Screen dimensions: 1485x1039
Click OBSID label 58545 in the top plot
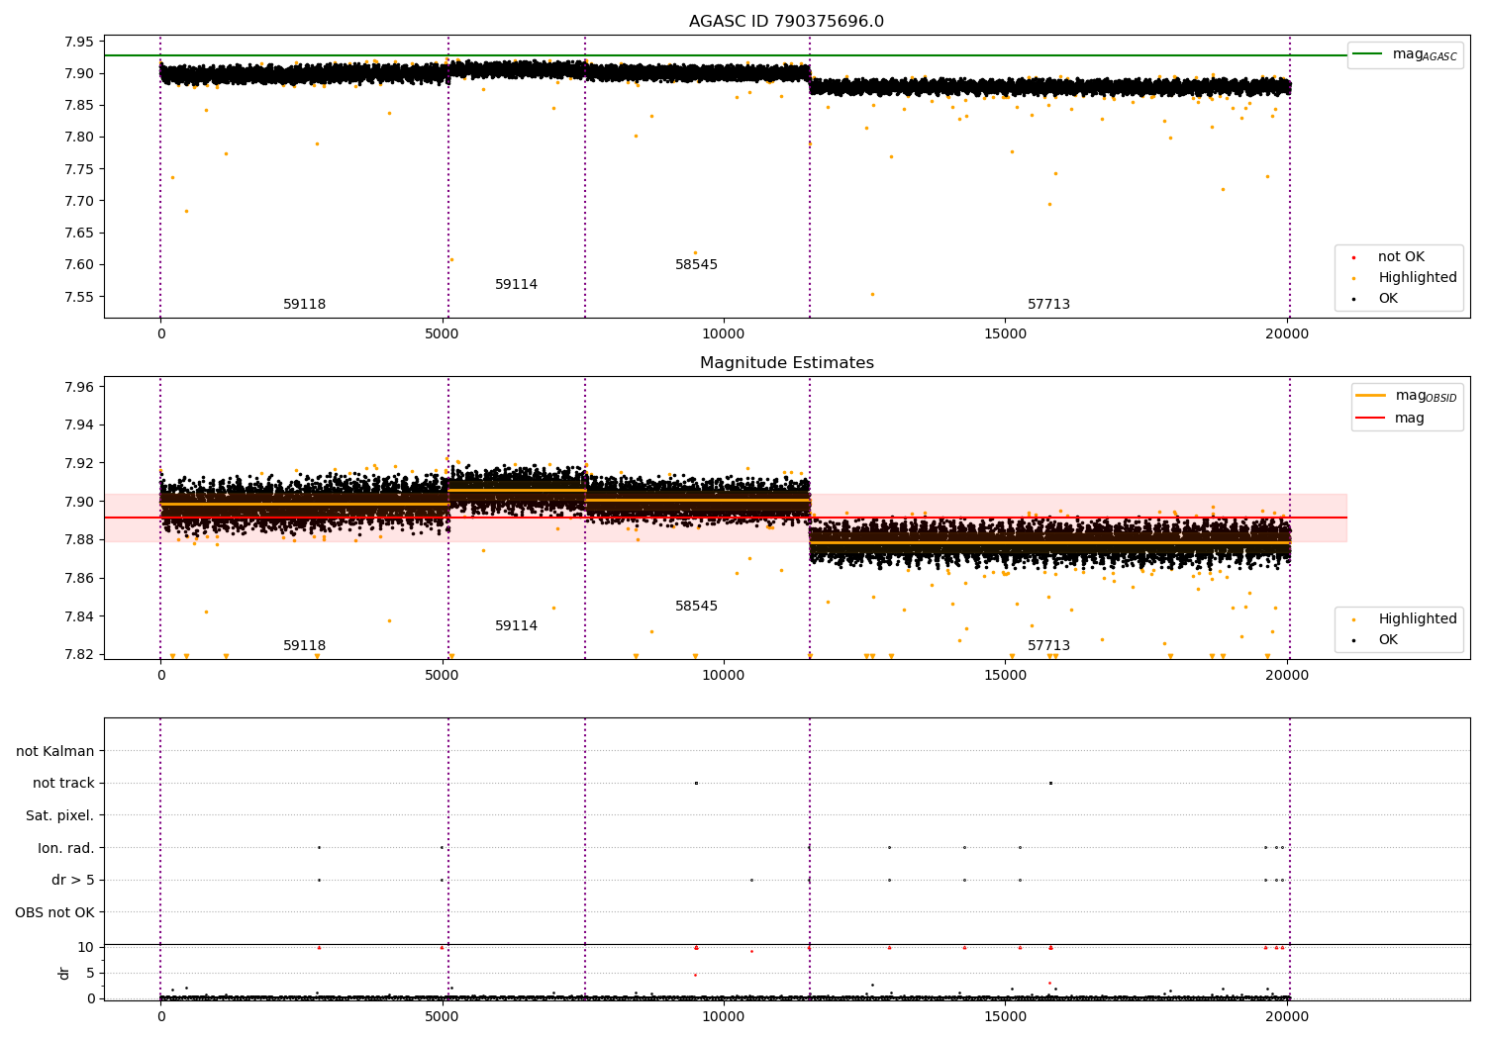point(697,265)
